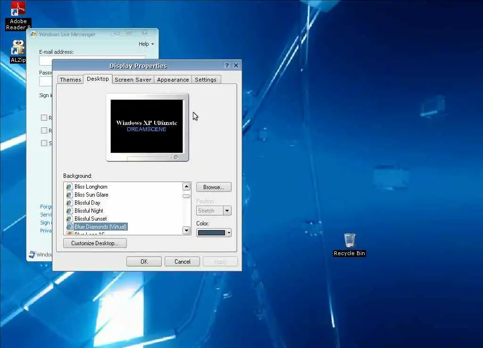This screenshot has width=483, height=348.
Task: Click the background list scroll down arrow
Action: pos(186,231)
